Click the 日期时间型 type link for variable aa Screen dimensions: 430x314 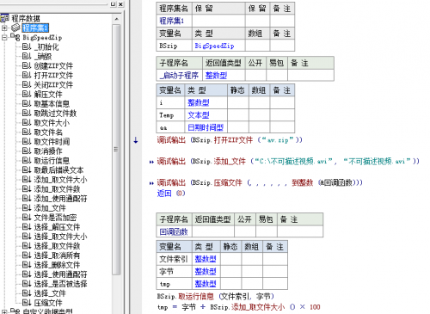tap(206, 127)
